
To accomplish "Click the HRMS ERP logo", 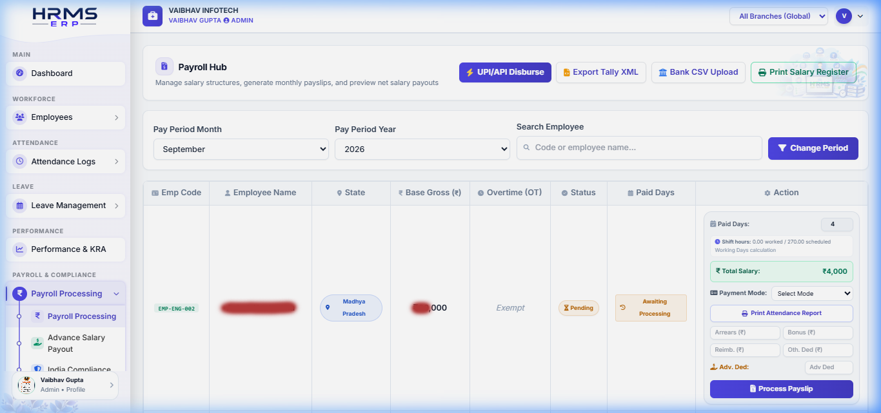I will [x=64, y=17].
